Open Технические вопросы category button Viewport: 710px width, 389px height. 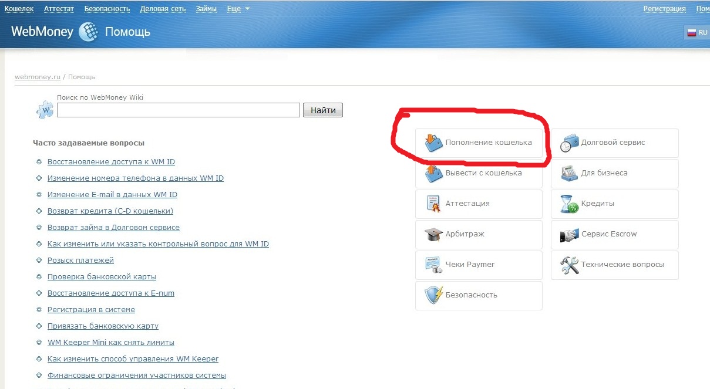pos(614,265)
